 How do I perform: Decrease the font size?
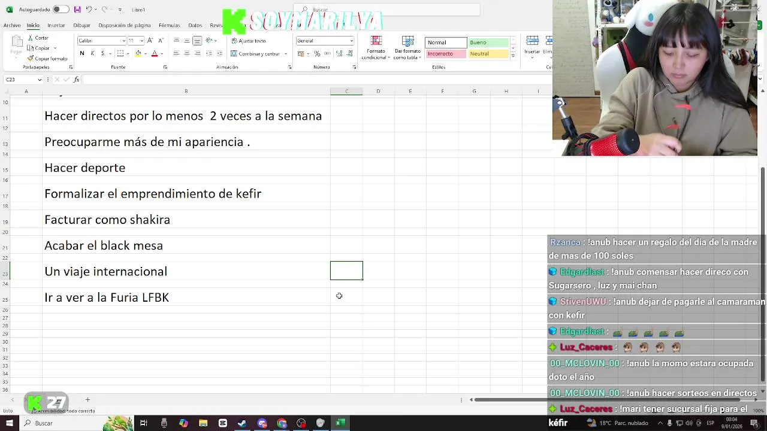click(161, 40)
